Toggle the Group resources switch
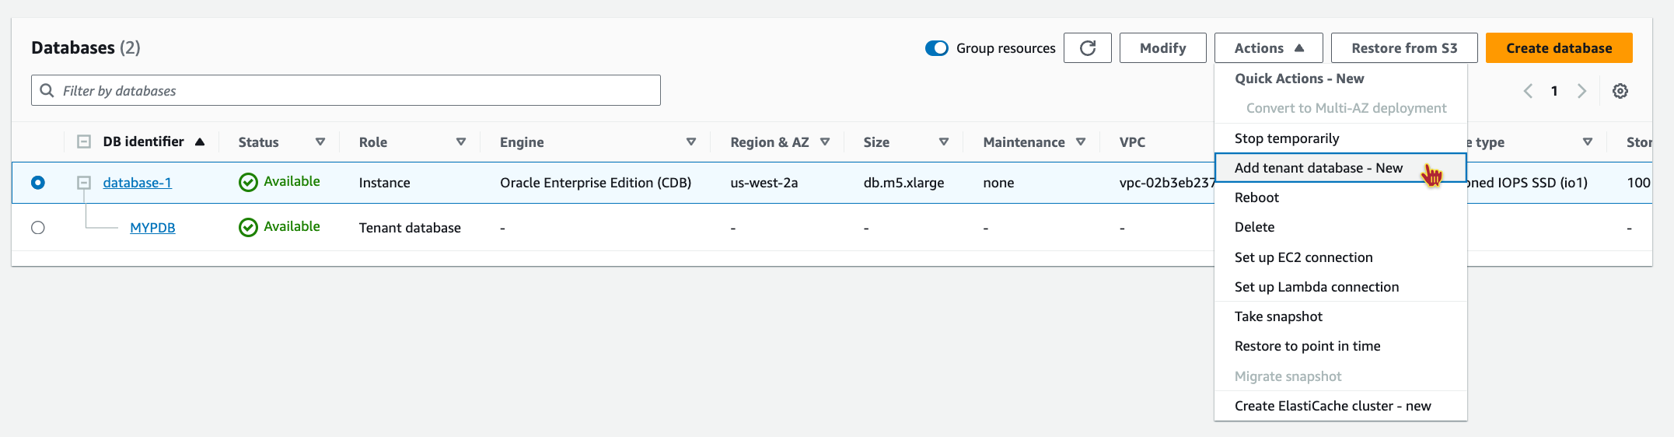1674x437 pixels. point(937,48)
